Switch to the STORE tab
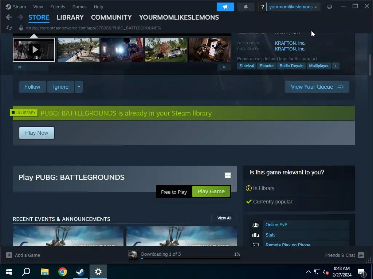 point(39,17)
